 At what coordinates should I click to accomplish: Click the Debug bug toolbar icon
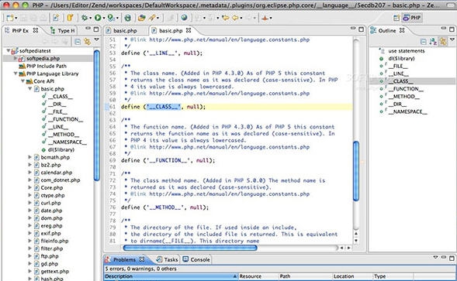tap(85, 18)
